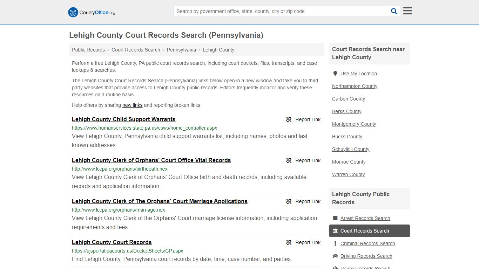Click the Arrest Records Search square icon
The image size is (479, 269).
pyautogui.click(x=335, y=218)
